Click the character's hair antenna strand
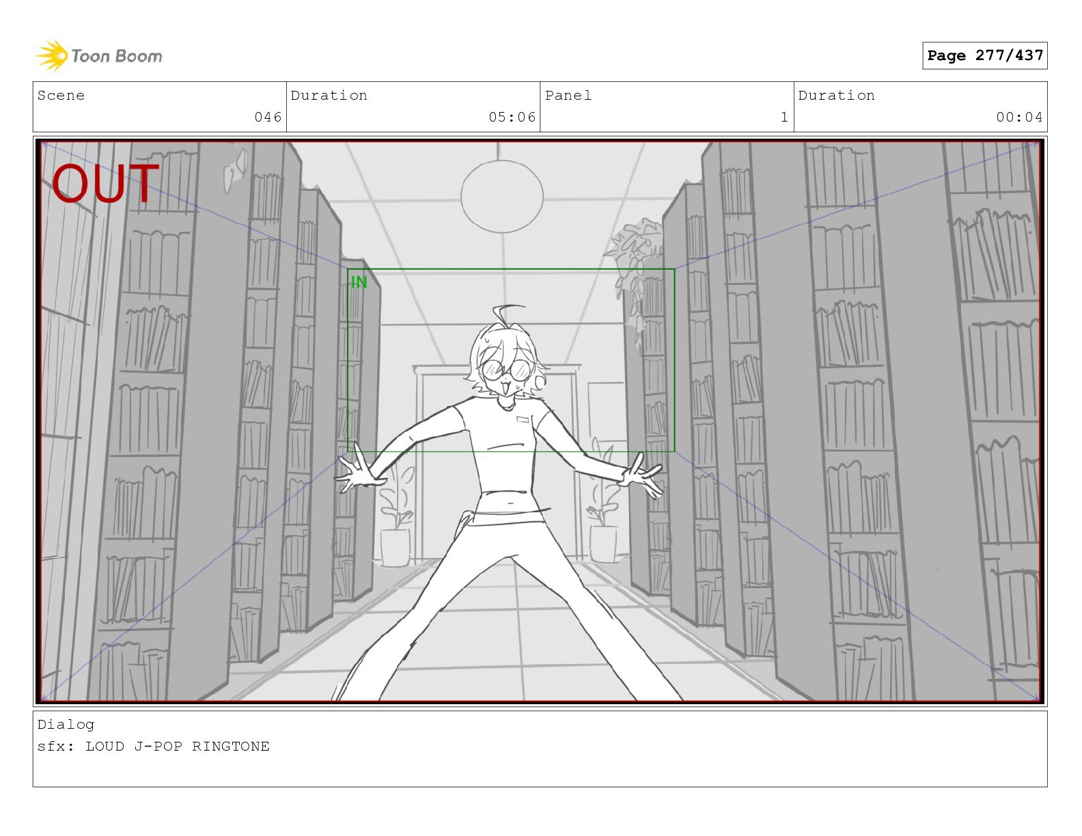This screenshot has height=836, width=1082. click(x=505, y=314)
